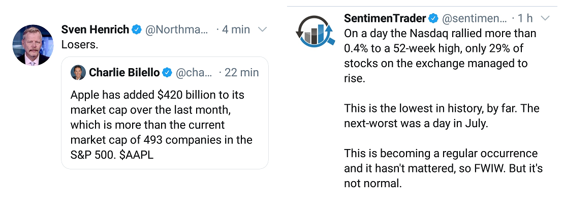Image resolution: width=564 pixels, height=206 pixels.
Task: Click Charlie Bilello's small profile picture
Action: click(x=78, y=73)
